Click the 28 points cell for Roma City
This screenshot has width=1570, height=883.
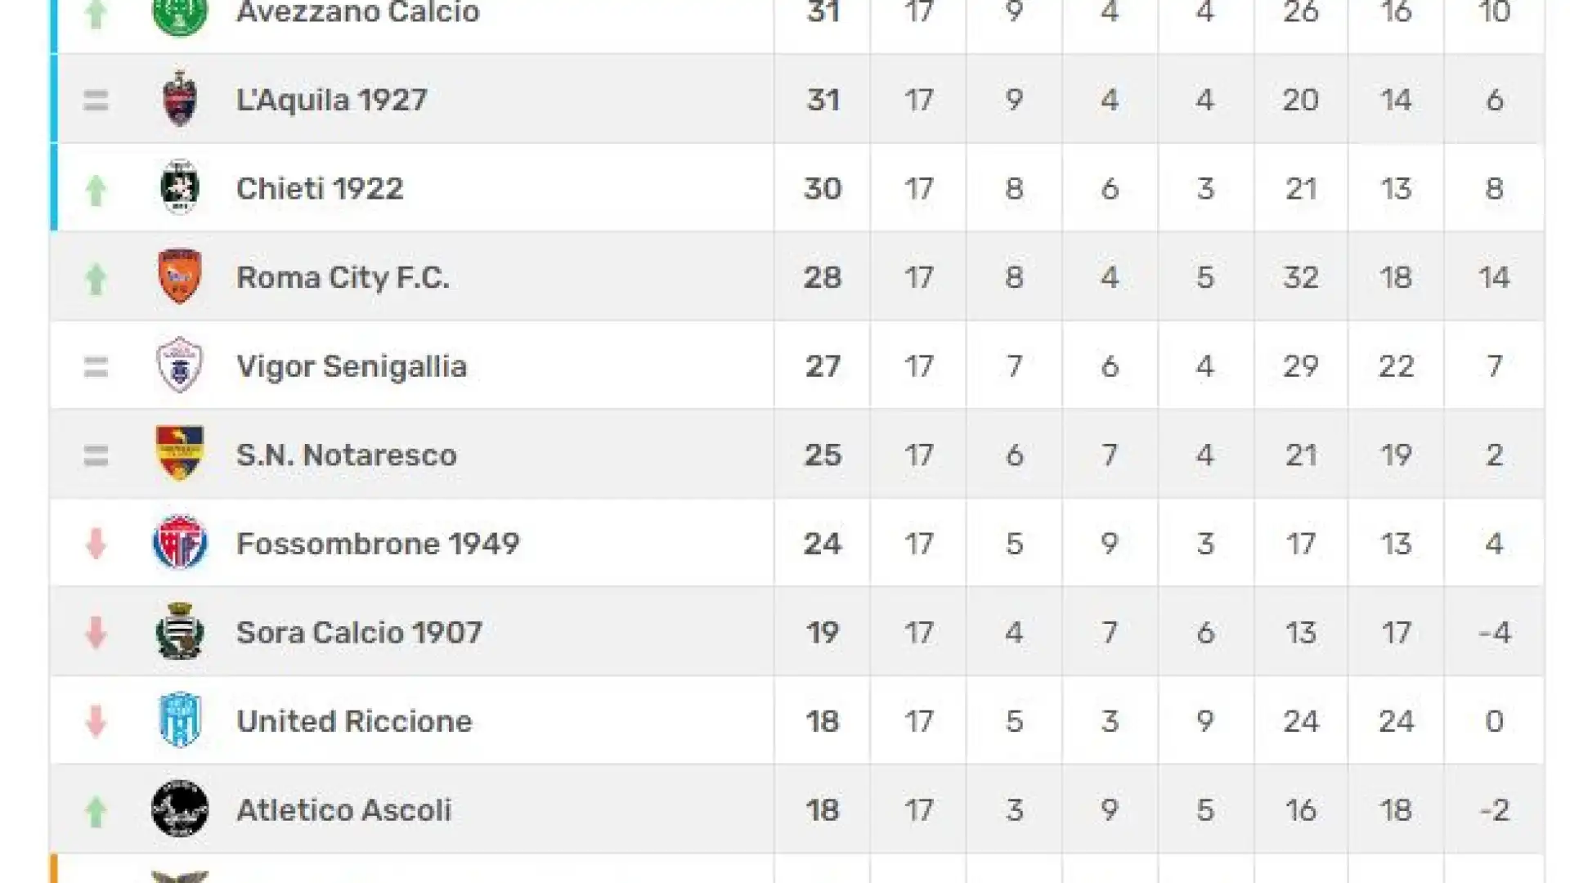point(823,277)
